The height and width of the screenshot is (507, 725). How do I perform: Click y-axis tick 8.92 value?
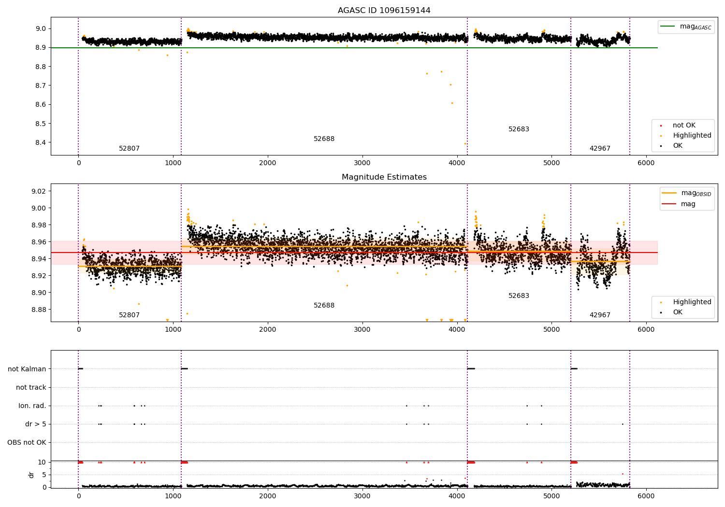click(40, 276)
